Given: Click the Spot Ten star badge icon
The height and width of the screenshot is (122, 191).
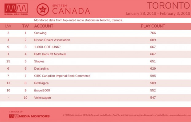Looking at the screenshot, I should [43, 9].
